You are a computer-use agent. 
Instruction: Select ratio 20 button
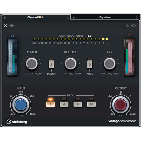click(x=91, y=104)
